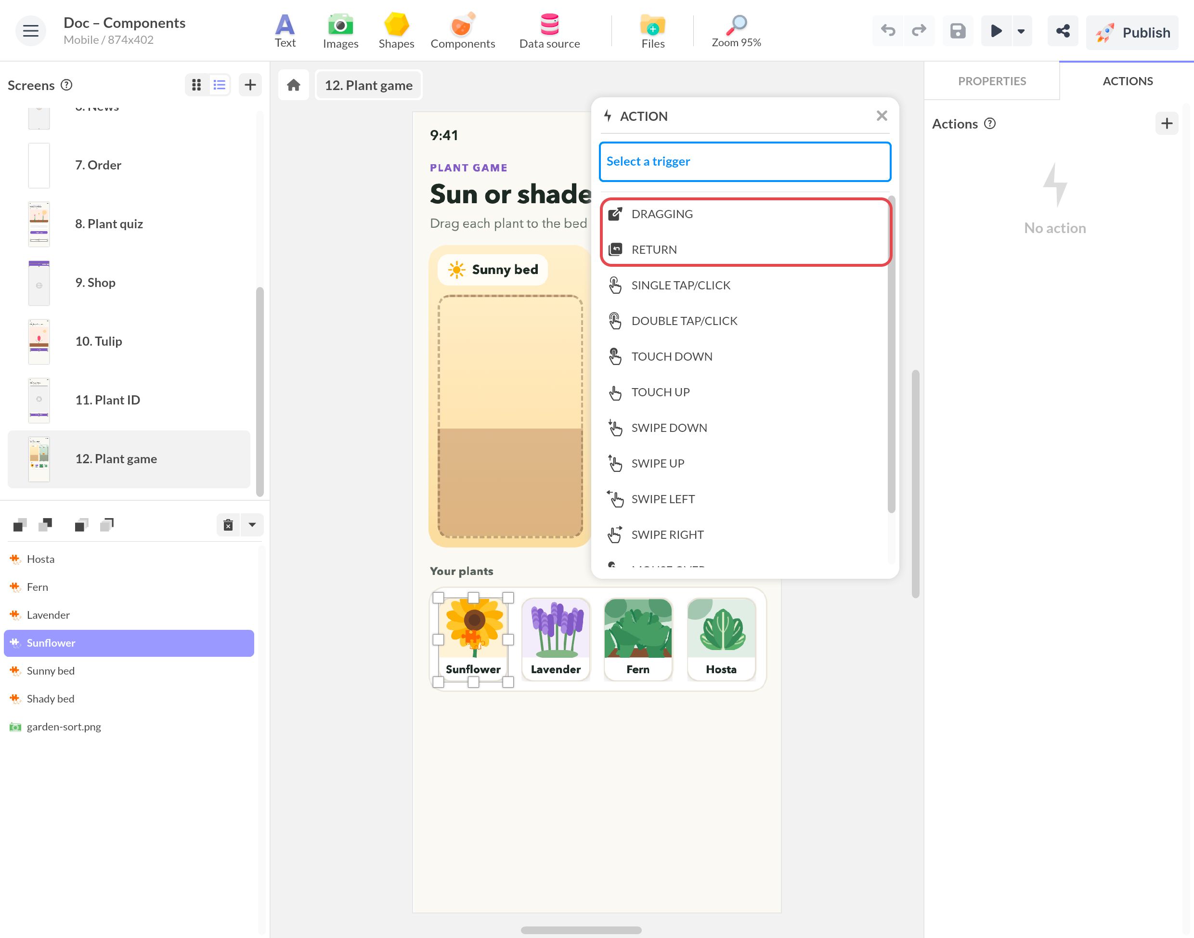Expand the delete options dropdown arrow
The image size is (1194, 938).
[252, 524]
